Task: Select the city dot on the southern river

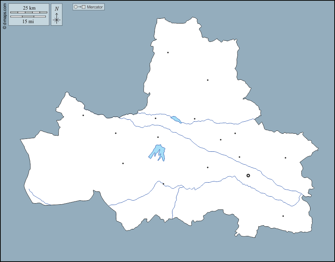Action: pyautogui.click(x=163, y=184)
